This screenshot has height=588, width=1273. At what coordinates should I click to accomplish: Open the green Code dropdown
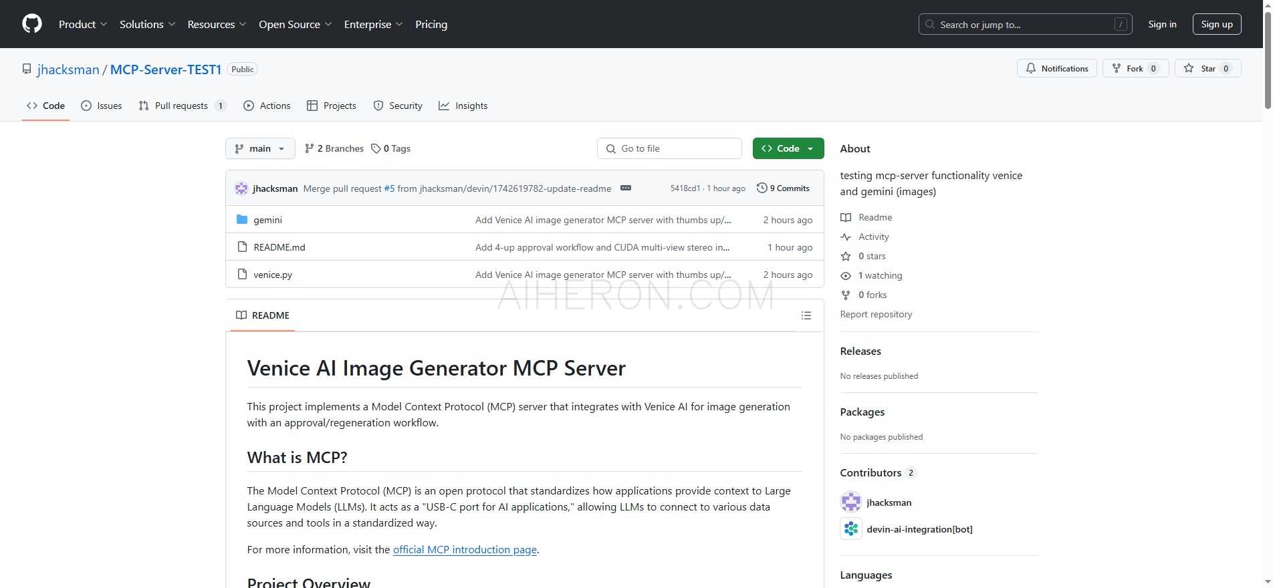(788, 148)
